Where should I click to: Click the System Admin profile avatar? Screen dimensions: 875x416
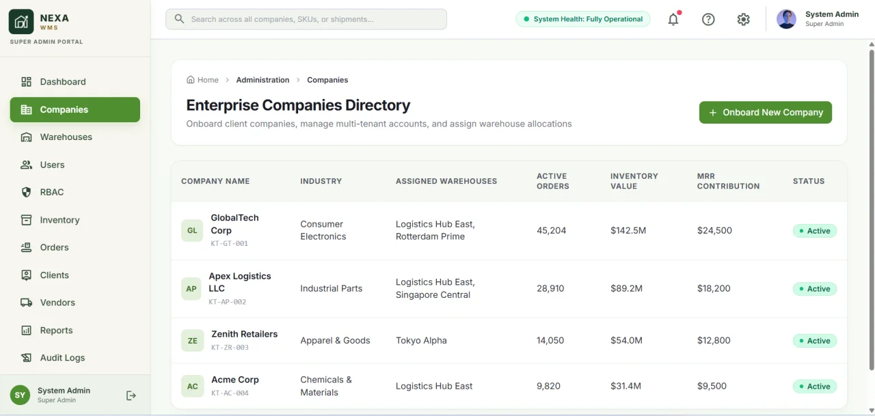coord(786,19)
